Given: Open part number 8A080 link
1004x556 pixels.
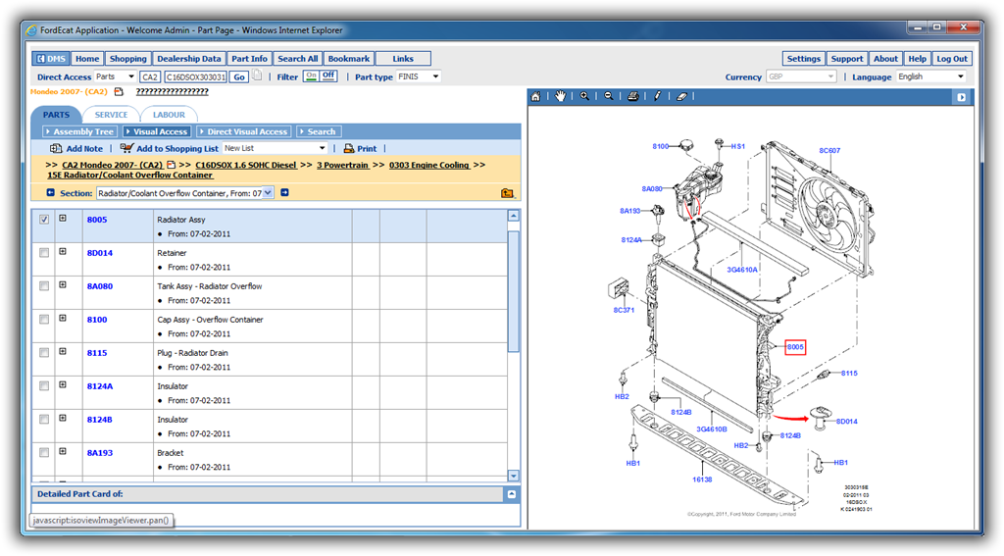Looking at the screenshot, I should pos(100,285).
